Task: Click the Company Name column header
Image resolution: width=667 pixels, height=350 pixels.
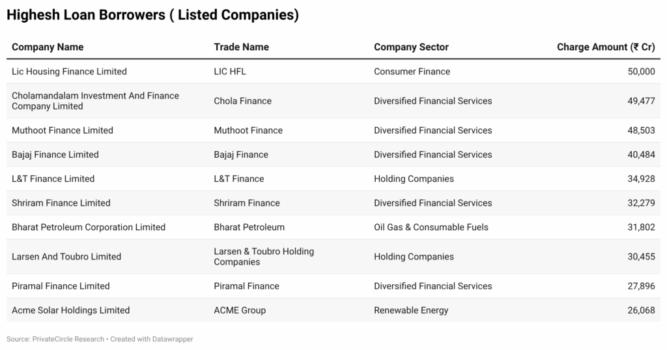Action: coord(48,47)
